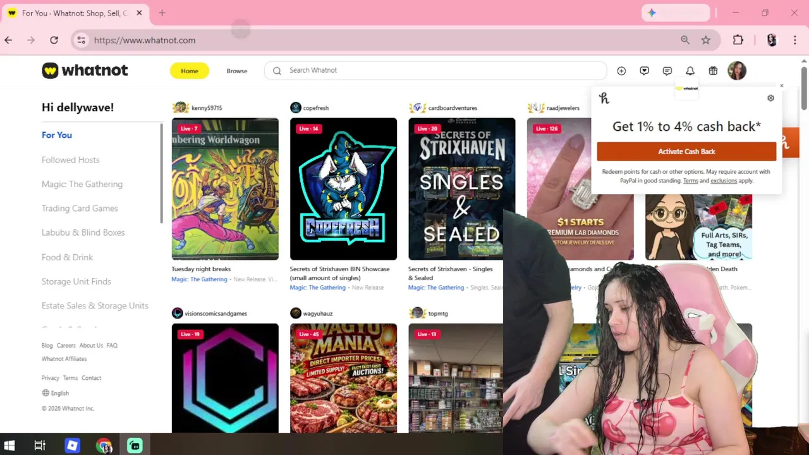Viewport: 809px width, 455px height.
Task: Open 'Trading Card Games' sidebar category
Action: pos(80,208)
